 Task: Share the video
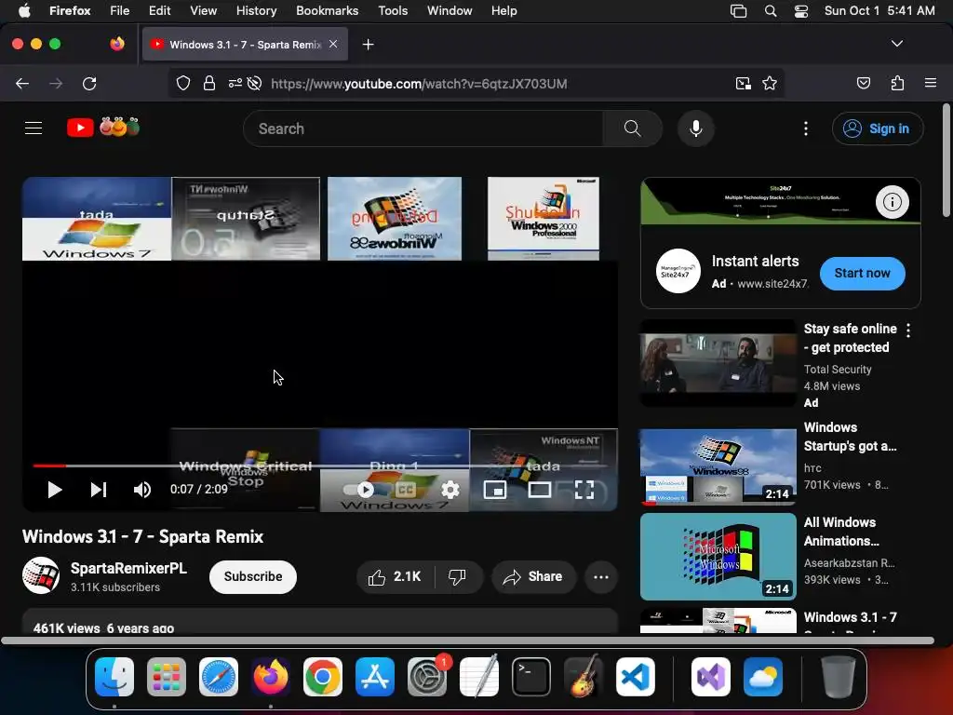point(533,576)
